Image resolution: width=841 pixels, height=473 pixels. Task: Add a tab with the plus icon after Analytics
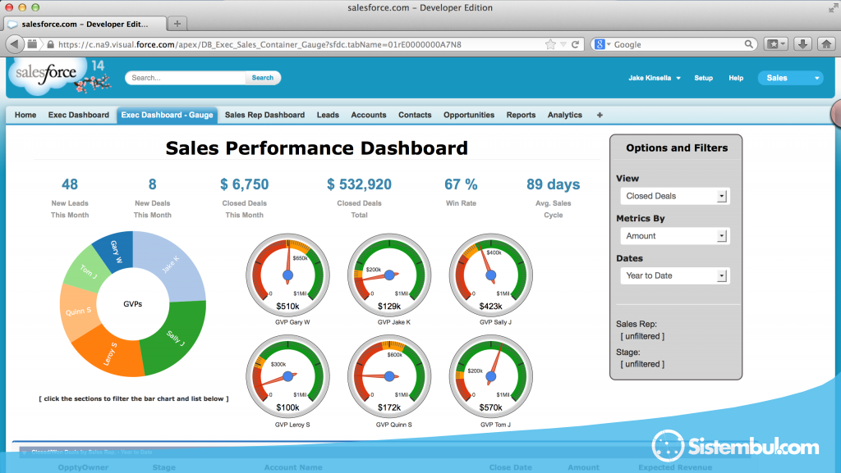coord(600,115)
